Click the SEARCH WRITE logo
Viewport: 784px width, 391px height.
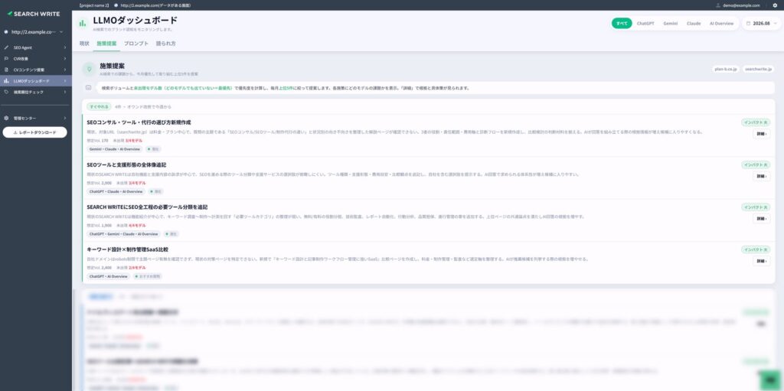(34, 14)
